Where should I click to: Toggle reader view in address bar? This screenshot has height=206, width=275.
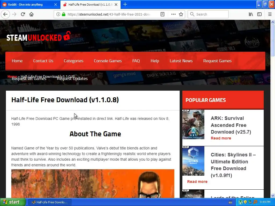click(x=162, y=14)
